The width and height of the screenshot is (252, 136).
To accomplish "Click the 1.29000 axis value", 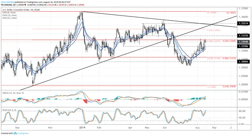I will pyautogui.click(x=243, y=76).
